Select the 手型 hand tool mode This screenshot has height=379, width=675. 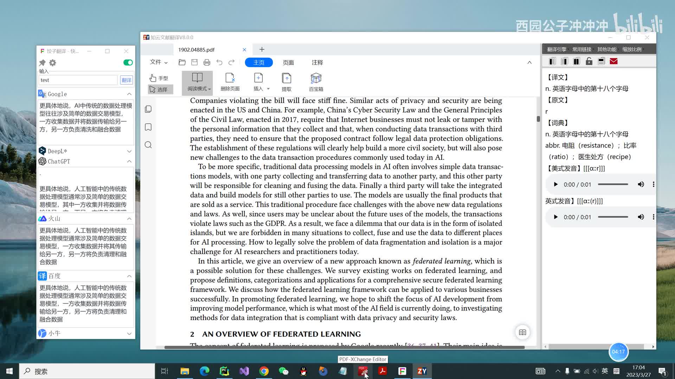click(159, 78)
